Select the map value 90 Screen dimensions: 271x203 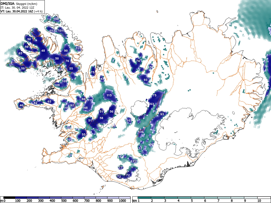coord(66,51)
